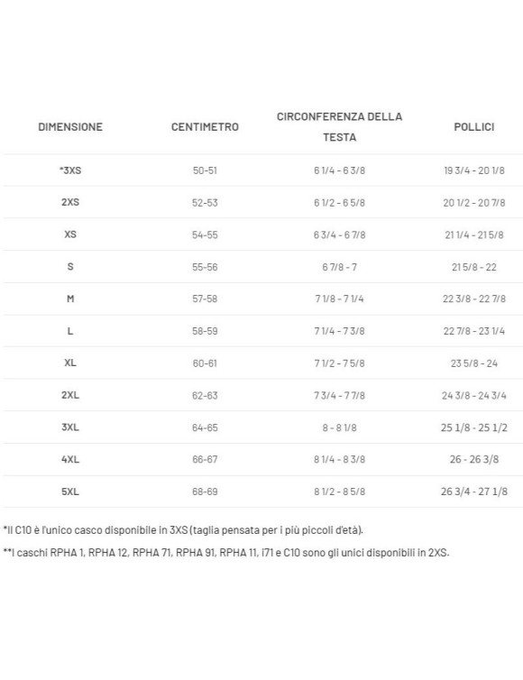The width and height of the screenshot is (523, 680).
Task: Select the 2XL size row label
Action: pyautogui.click(x=70, y=395)
